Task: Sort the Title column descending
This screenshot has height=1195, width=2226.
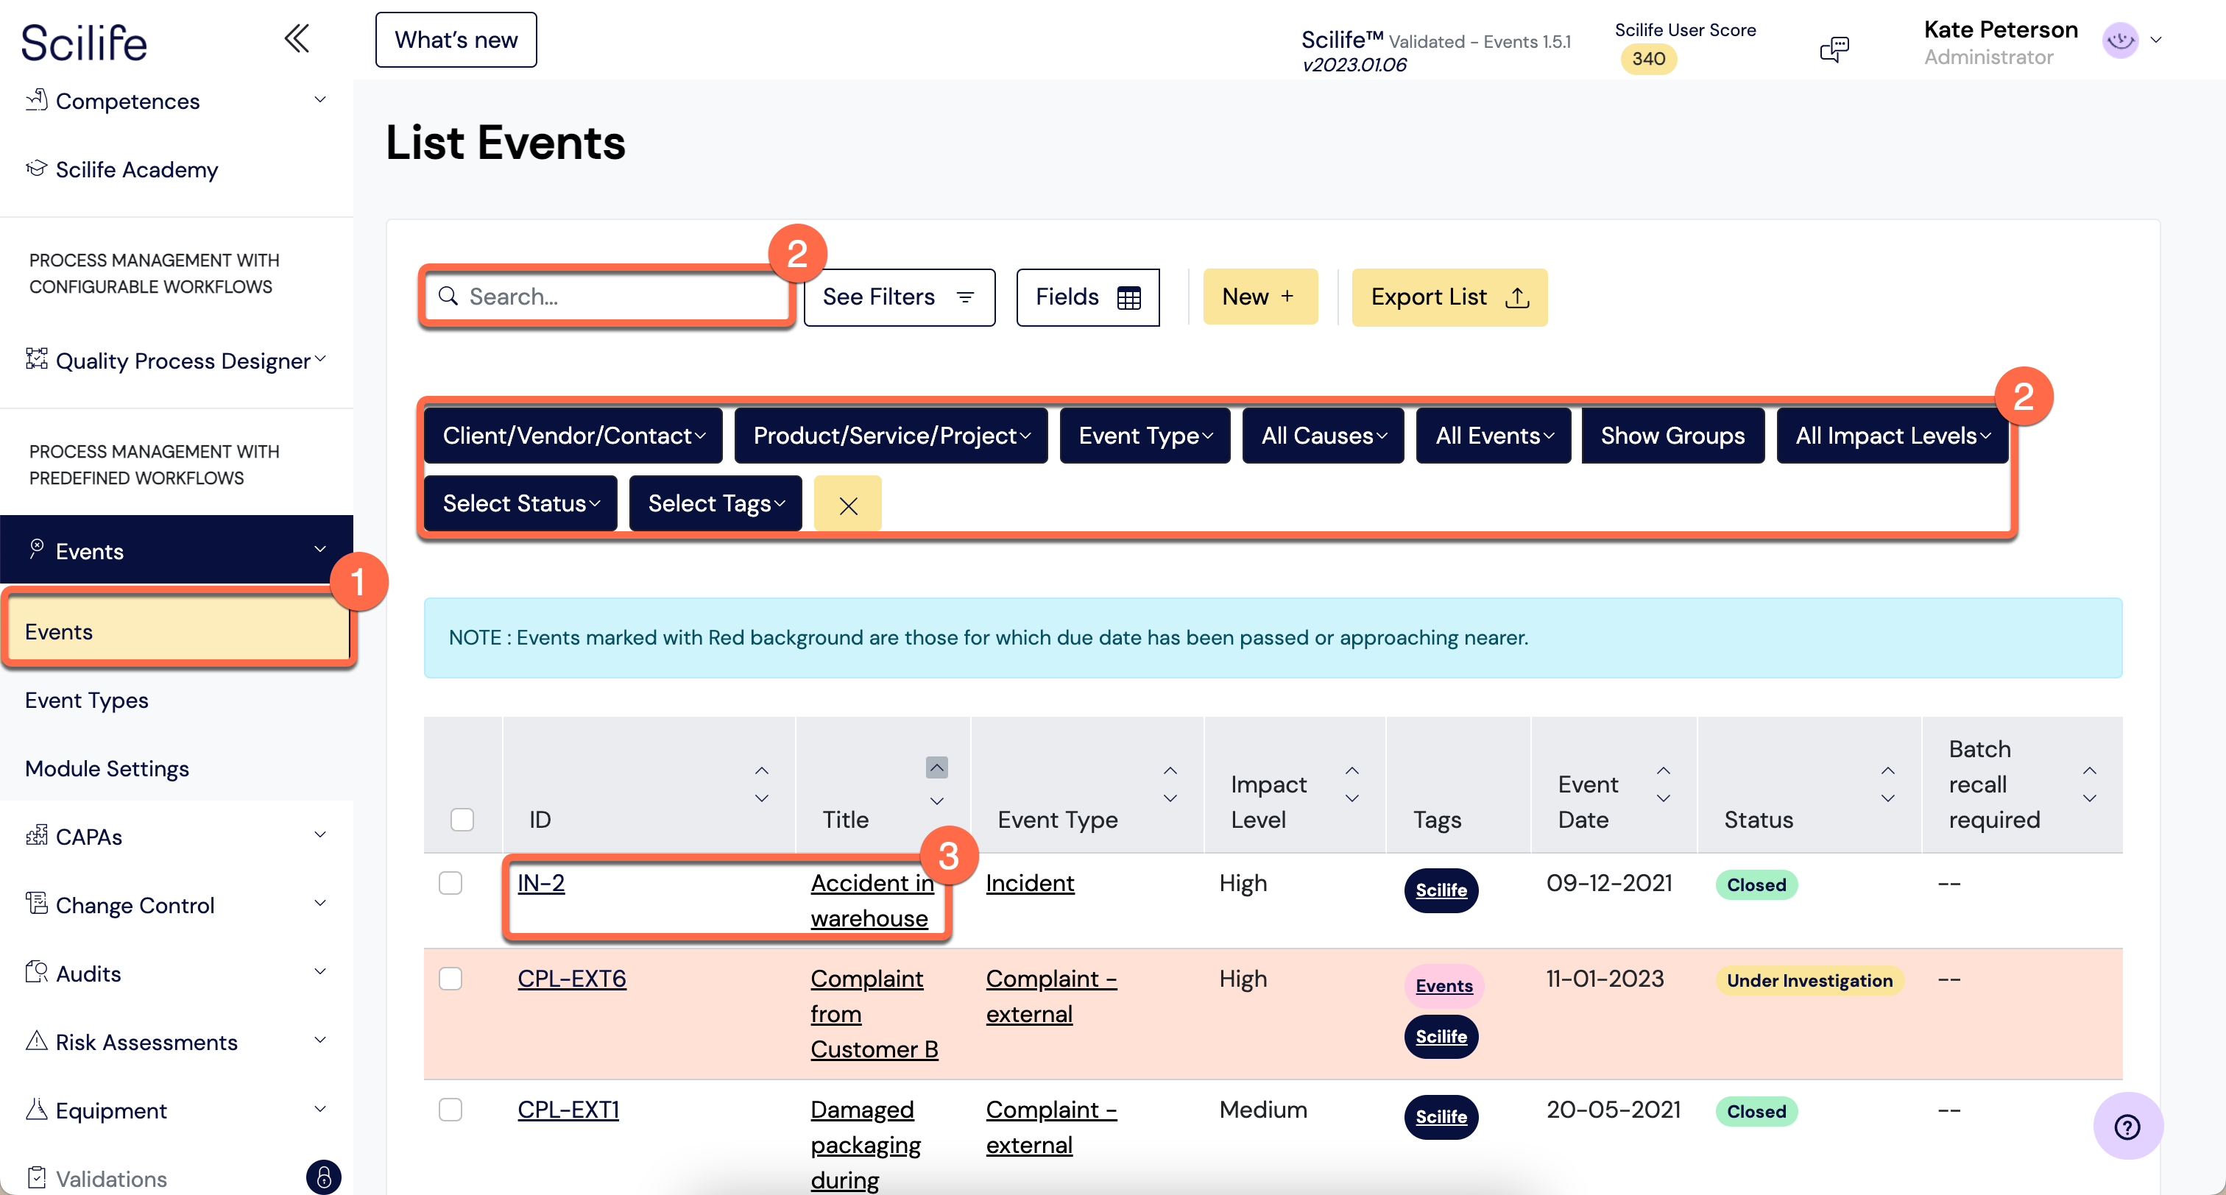Action: 937,800
